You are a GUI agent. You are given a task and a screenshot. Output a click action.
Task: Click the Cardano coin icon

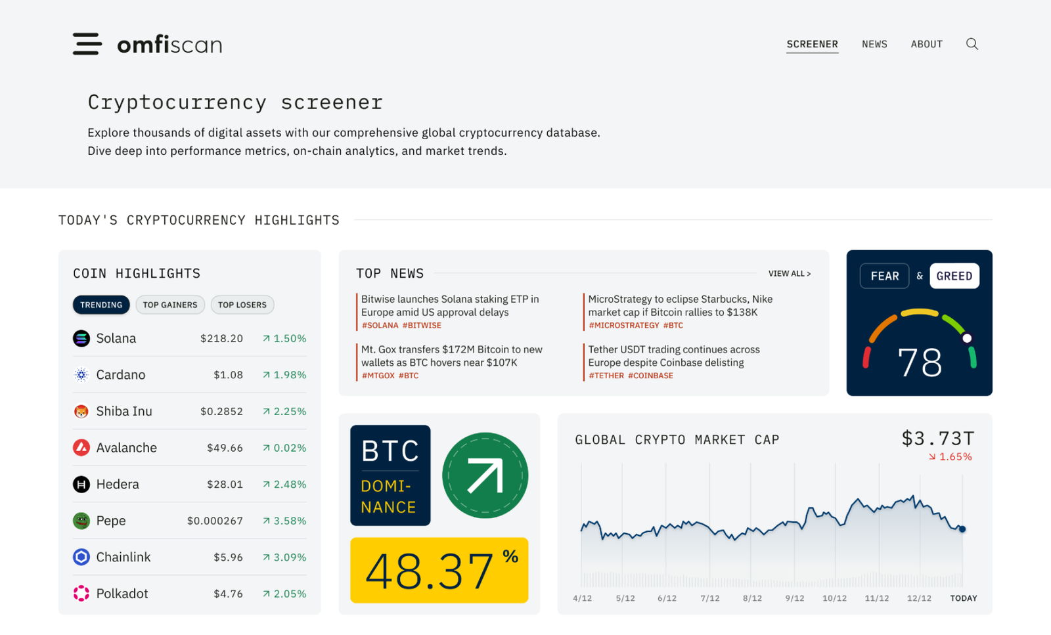(x=81, y=375)
